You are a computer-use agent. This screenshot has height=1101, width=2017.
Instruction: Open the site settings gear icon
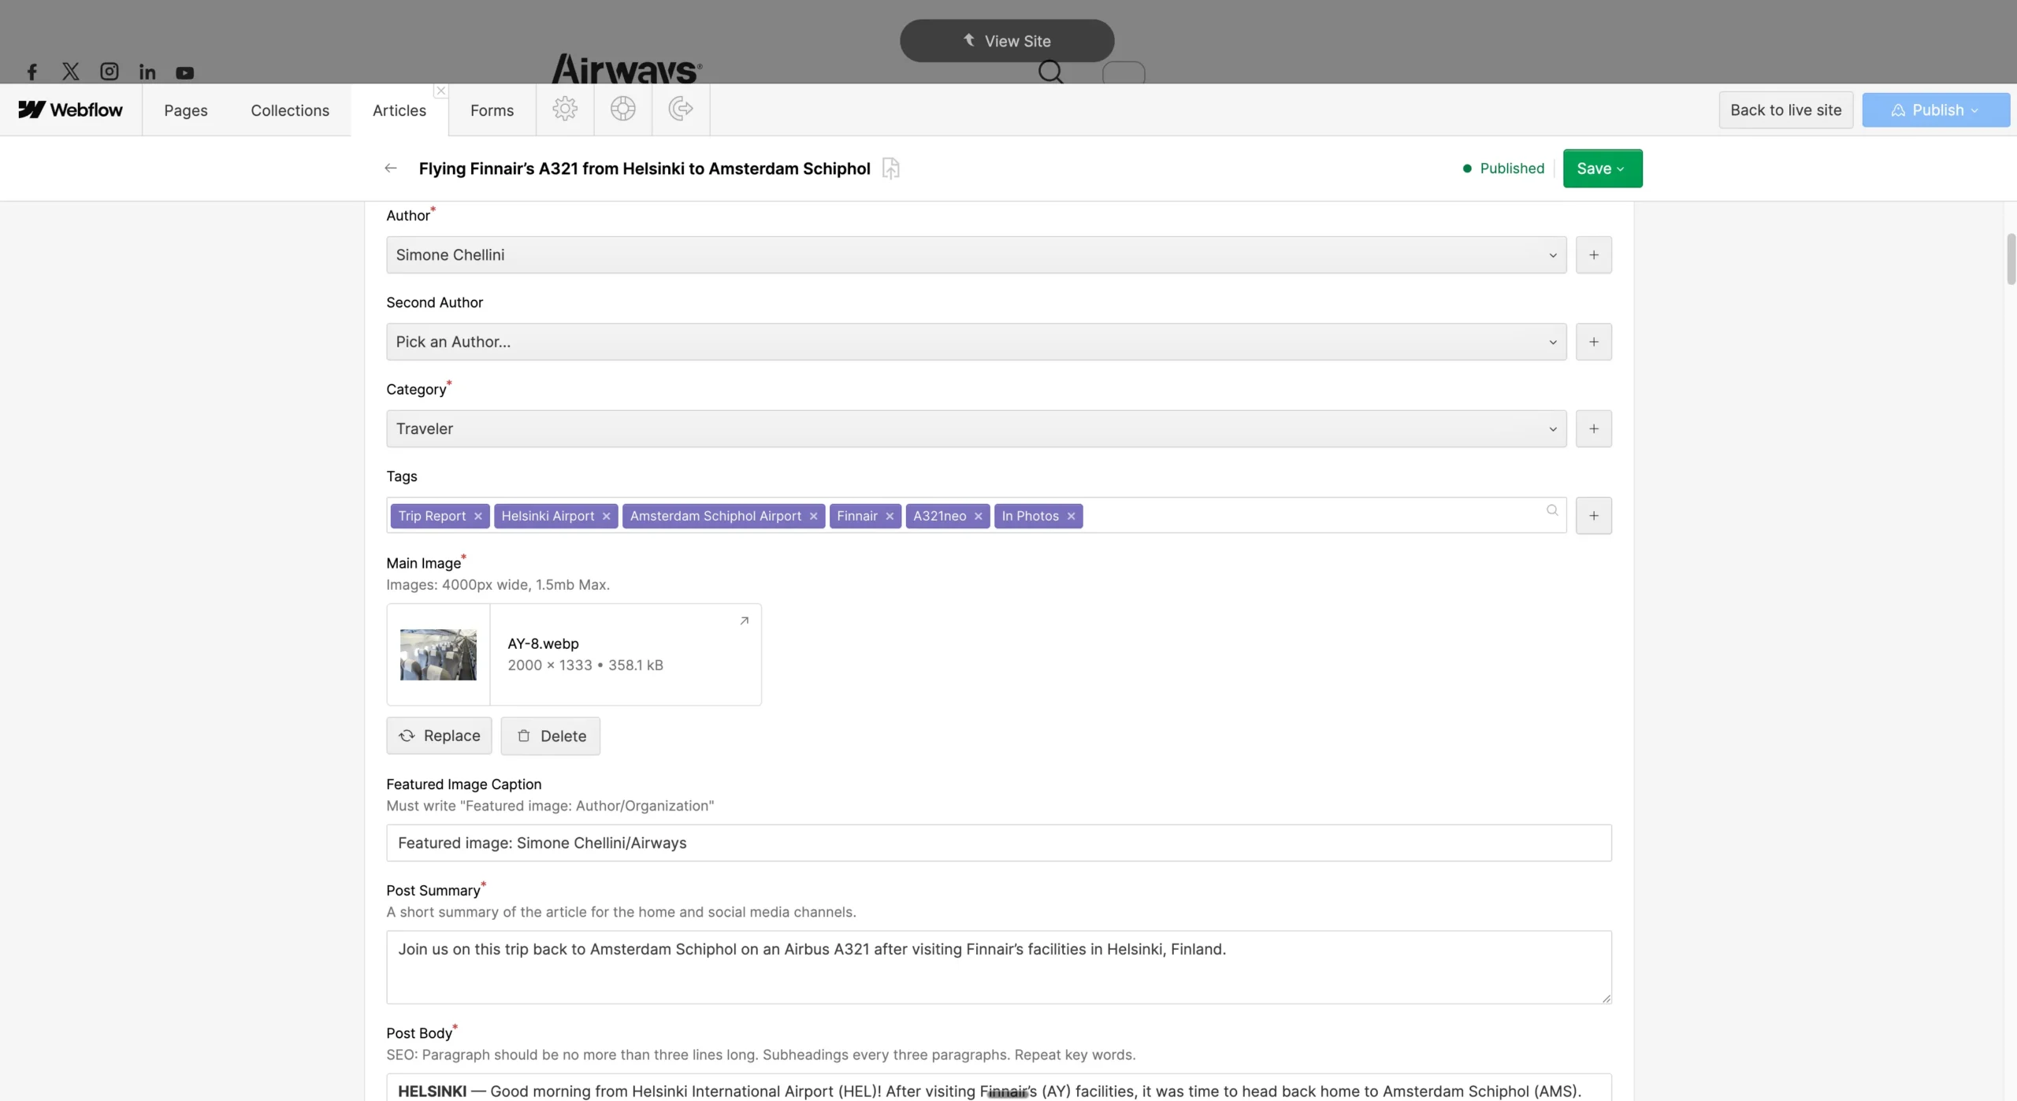[x=565, y=109]
